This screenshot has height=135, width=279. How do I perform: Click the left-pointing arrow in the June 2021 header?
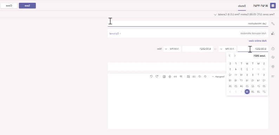point(230,56)
